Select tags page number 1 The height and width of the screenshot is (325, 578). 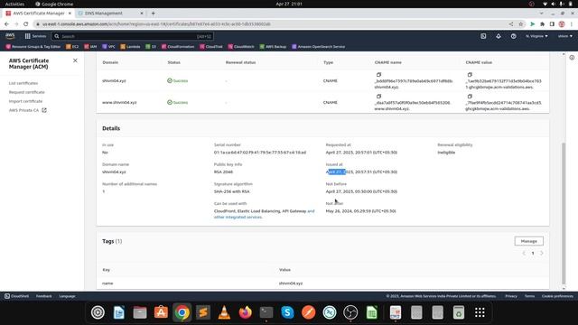(x=533, y=253)
